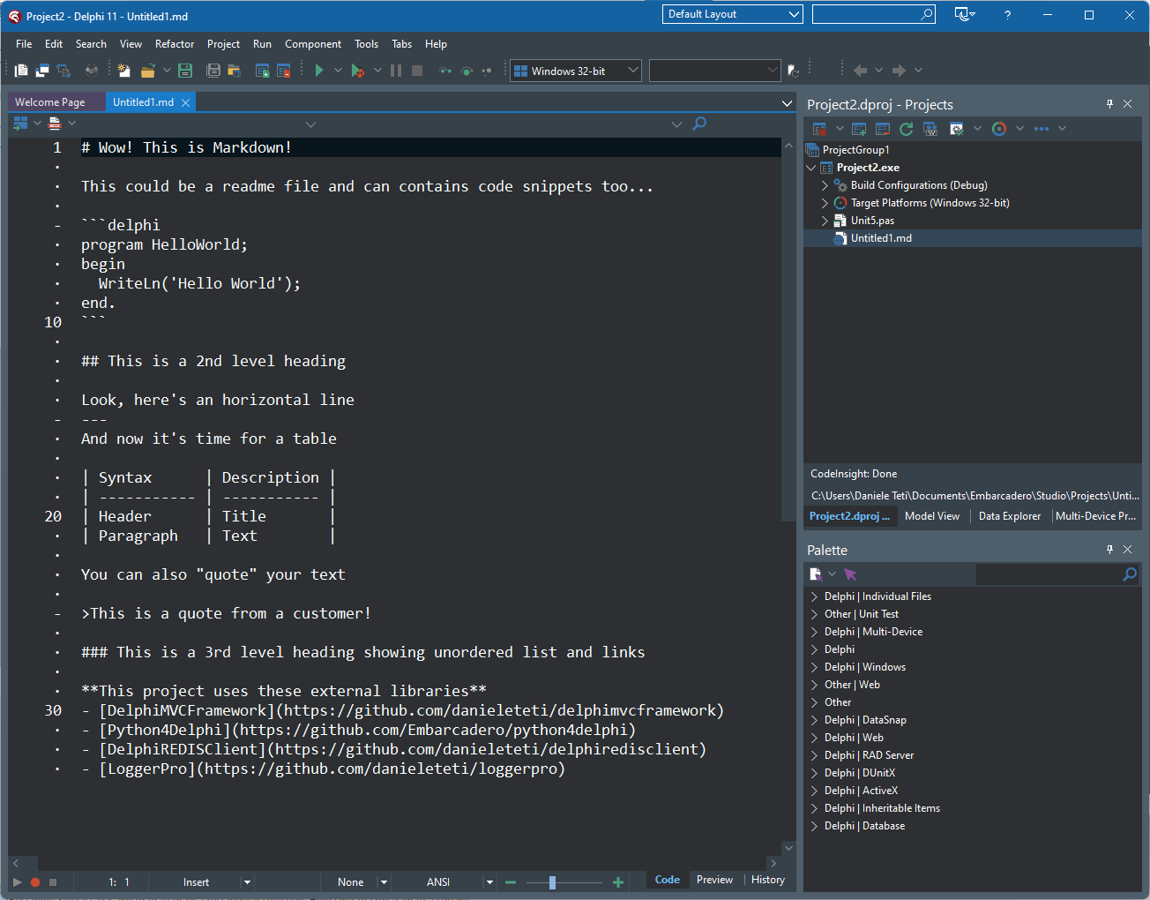The image size is (1150, 900).
Task: Open the Windows 32-bit platform dropdown
Action: (x=576, y=71)
